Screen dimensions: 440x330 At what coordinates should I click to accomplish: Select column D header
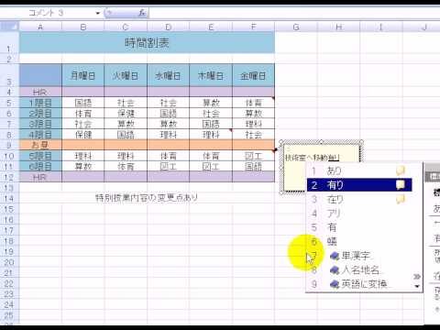pos(168,27)
